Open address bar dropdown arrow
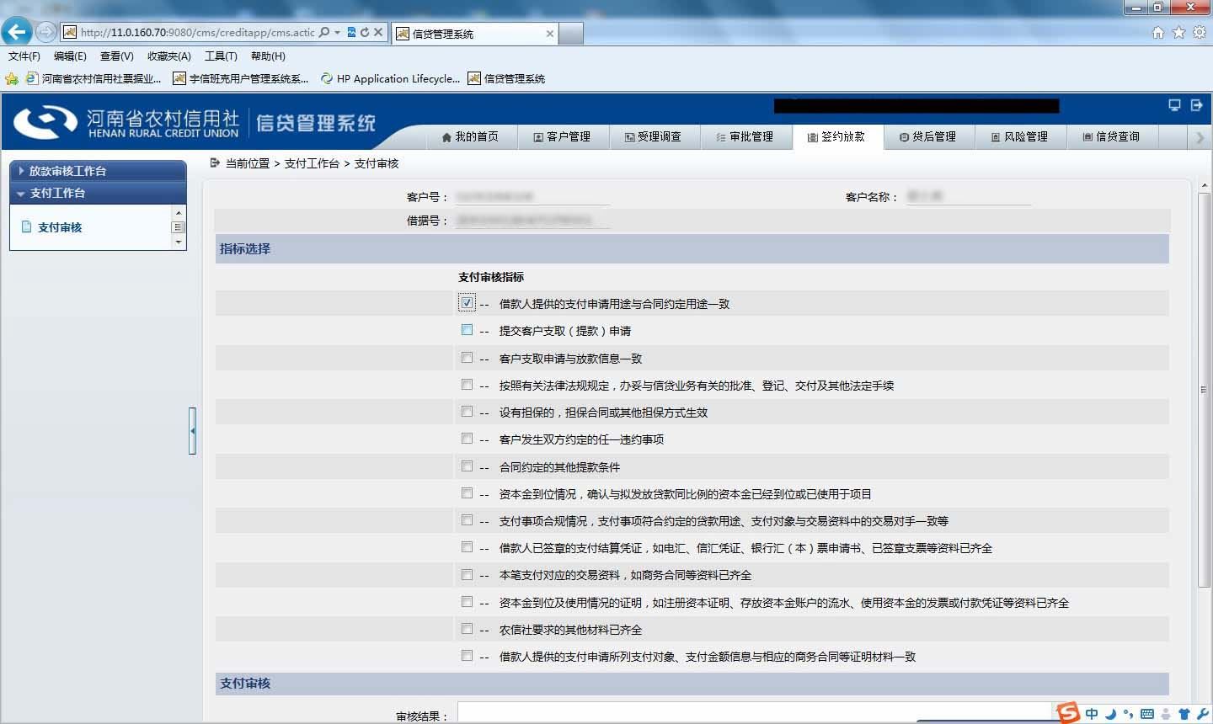The width and height of the screenshot is (1213, 724). [338, 32]
